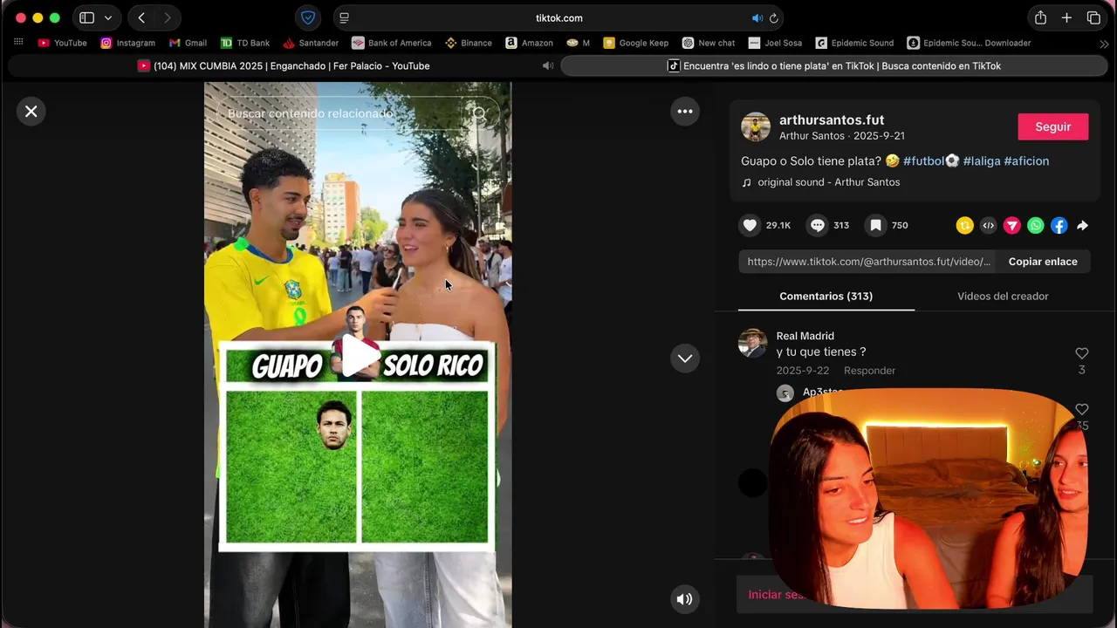This screenshot has width=1117, height=628.
Task: Click the magnifier search icon on video
Action: pos(480,113)
